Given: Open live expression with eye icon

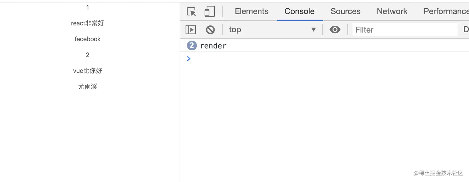Looking at the screenshot, I should (335, 29).
